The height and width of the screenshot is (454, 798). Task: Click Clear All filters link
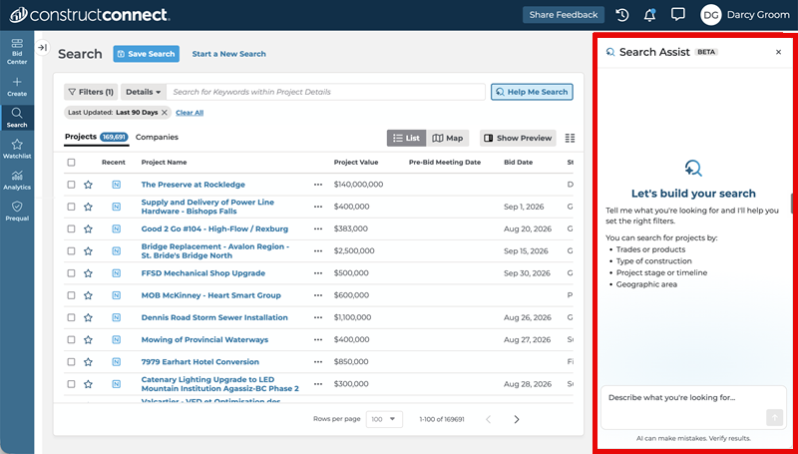(190, 113)
